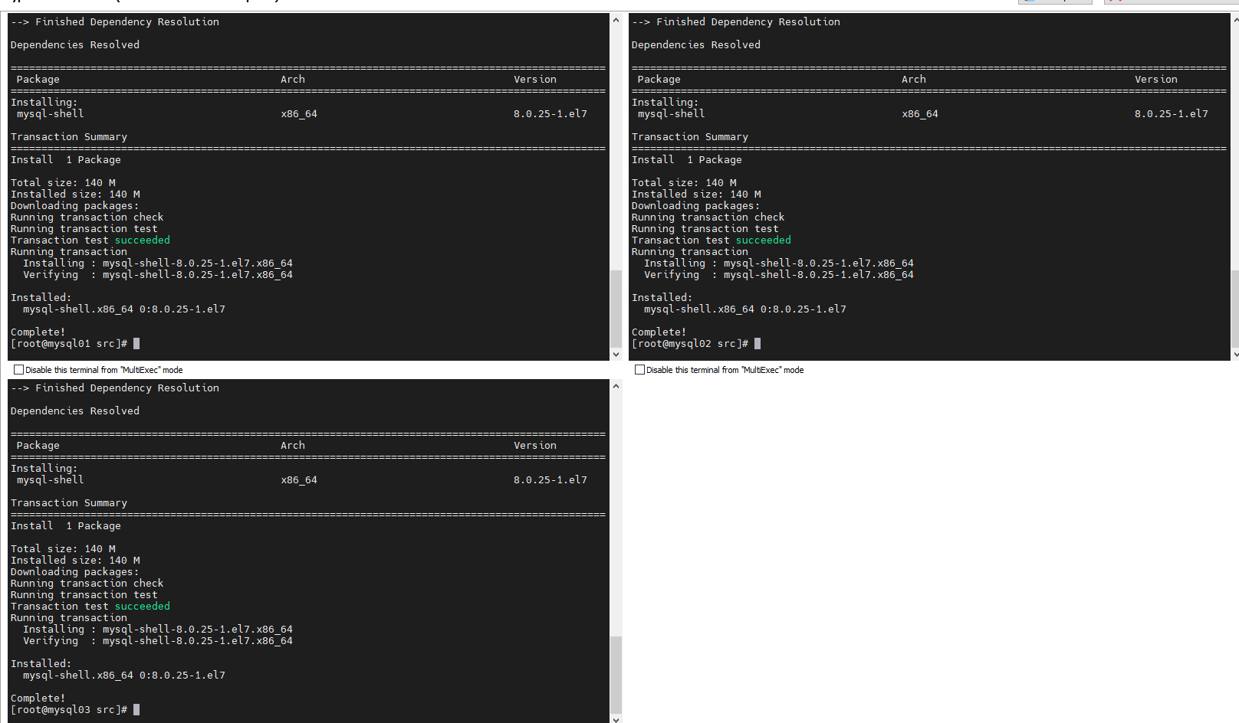Image resolution: width=1239 pixels, height=723 pixels.
Task: Click the [root@mysql03 src]# prompt
Action: click(x=69, y=710)
